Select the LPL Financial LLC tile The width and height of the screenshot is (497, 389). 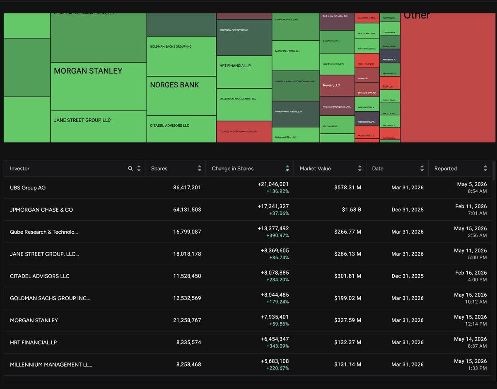click(x=337, y=125)
